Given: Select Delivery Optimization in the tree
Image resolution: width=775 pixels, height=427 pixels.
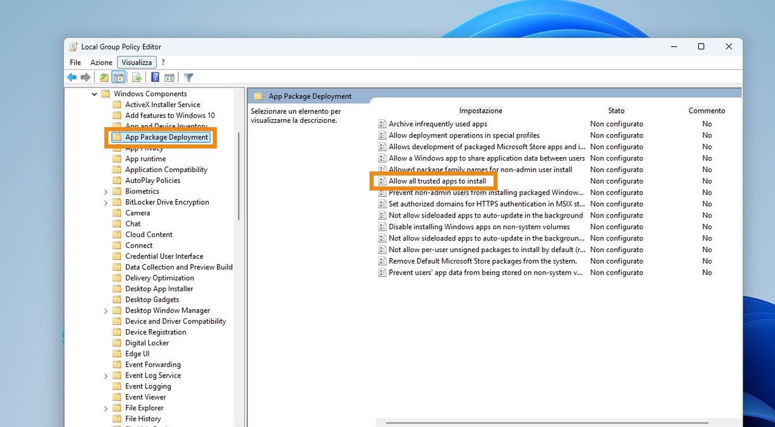Looking at the screenshot, I should (160, 278).
